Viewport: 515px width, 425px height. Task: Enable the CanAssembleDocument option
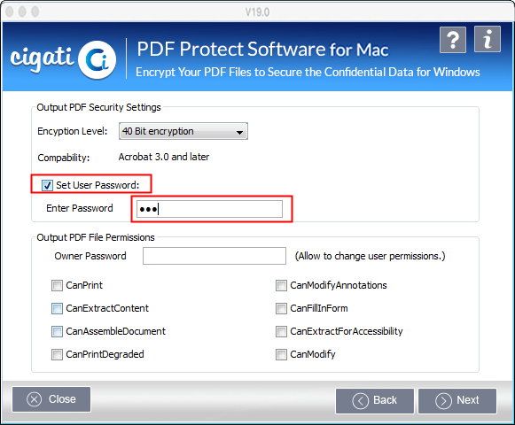pos(57,331)
